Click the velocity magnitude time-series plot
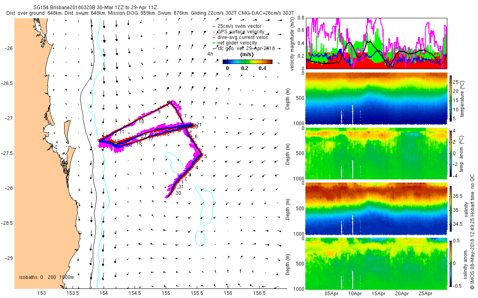 tap(376, 43)
